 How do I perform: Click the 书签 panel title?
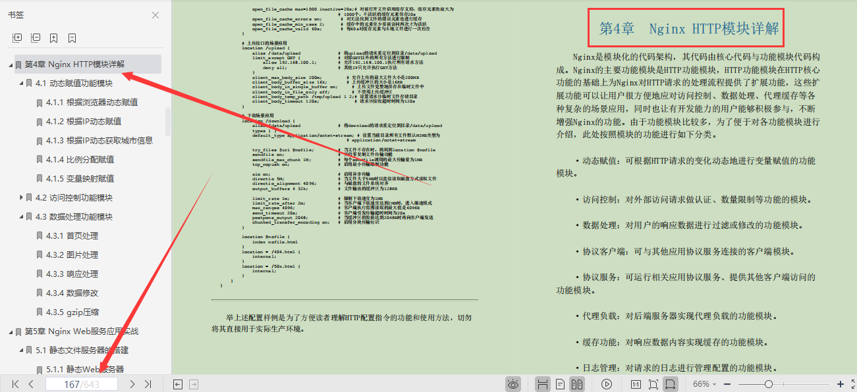[16, 15]
